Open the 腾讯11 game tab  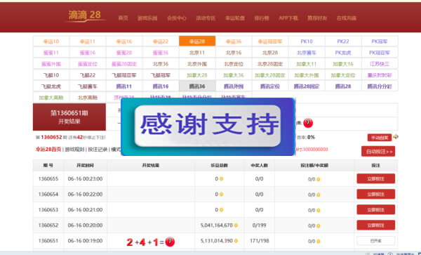[124, 86]
